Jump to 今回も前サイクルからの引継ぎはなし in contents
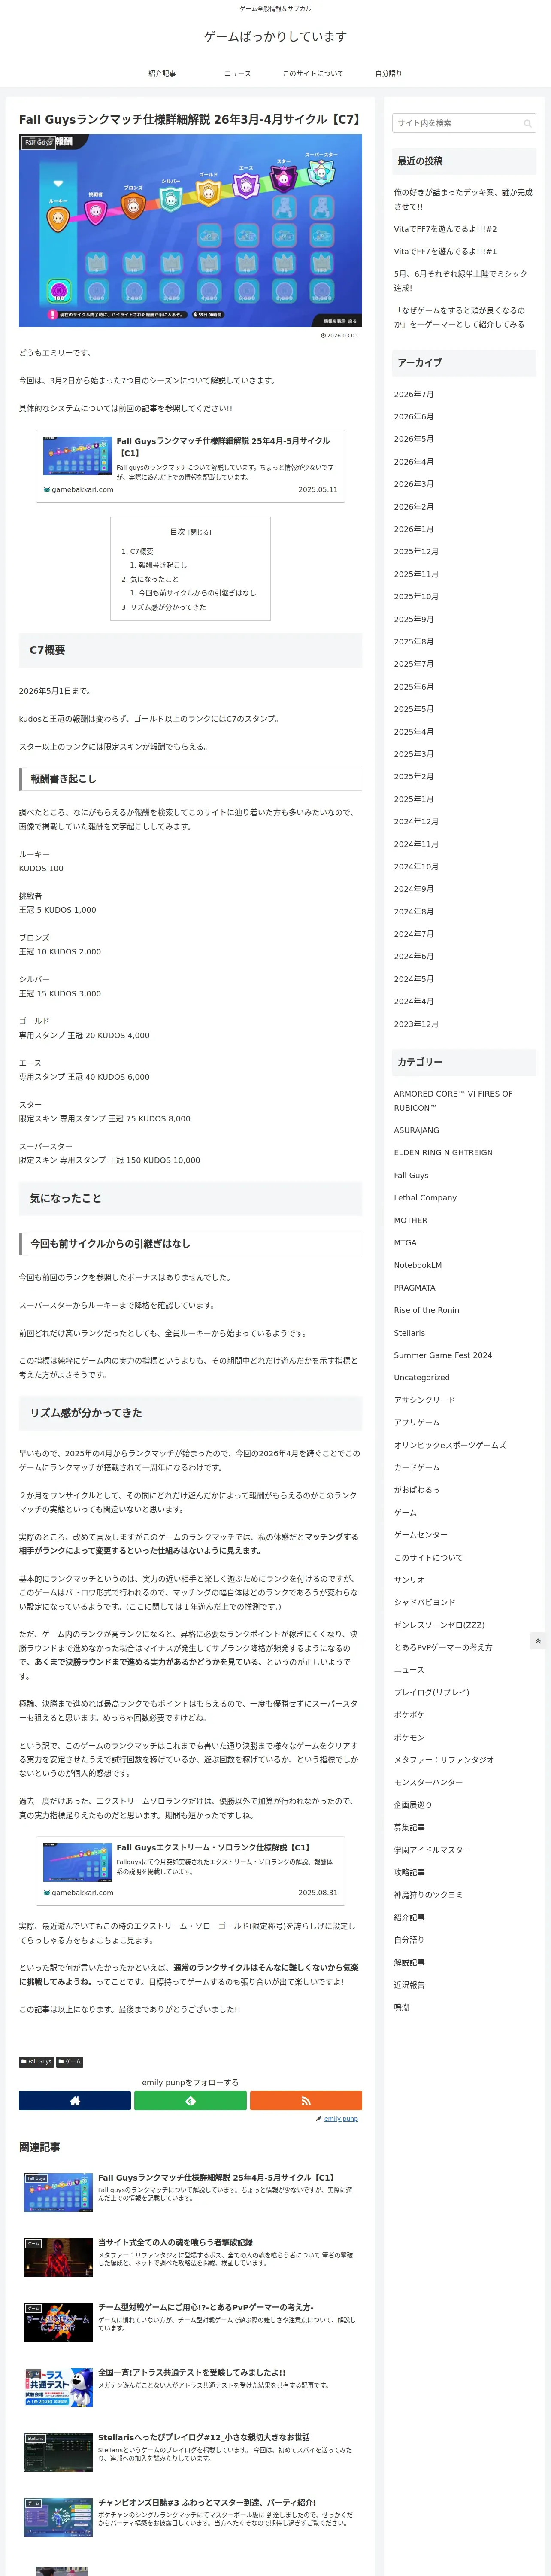 pyautogui.click(x=197, y=593)
